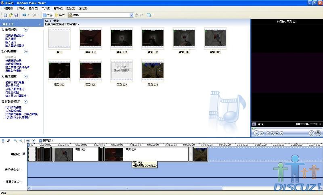Click the 'Capture from video device' link
Viewport: 323px width, 195px height.
tap(15, 36)
